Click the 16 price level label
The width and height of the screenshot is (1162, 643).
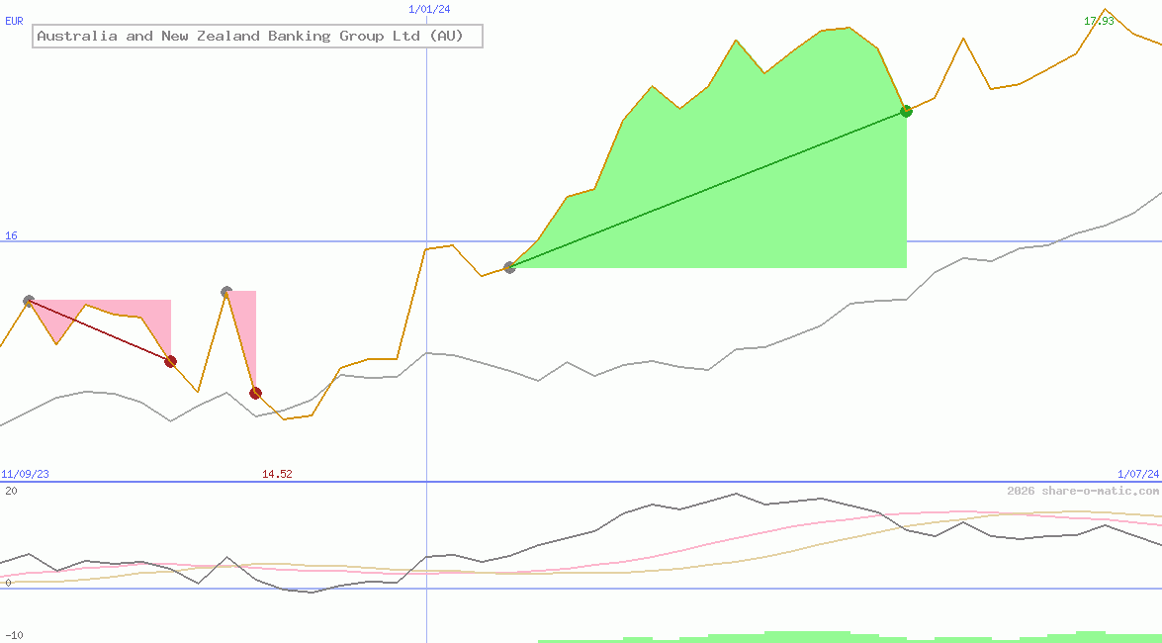[x=11, y=235]
